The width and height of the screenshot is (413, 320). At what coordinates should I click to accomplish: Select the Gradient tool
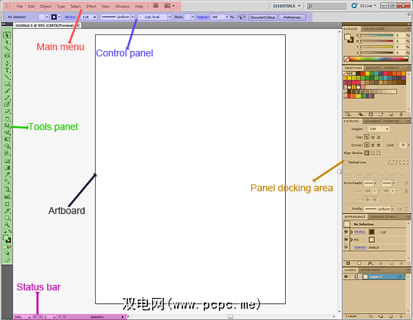tap(7, 167)
